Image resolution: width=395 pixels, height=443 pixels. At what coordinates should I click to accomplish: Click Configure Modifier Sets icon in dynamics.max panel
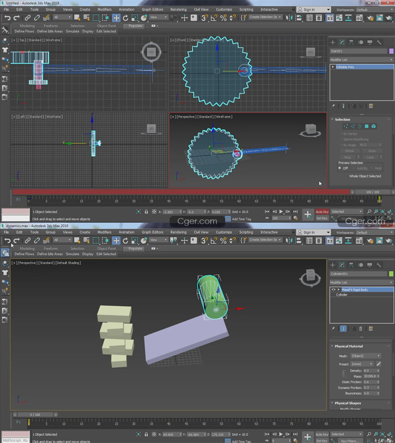(x=371, y=329)
